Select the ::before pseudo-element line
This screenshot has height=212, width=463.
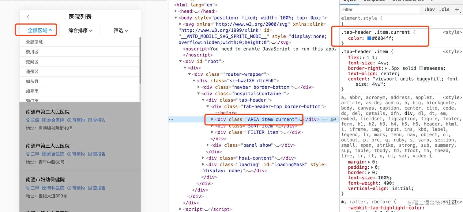[x=226, y=113]
